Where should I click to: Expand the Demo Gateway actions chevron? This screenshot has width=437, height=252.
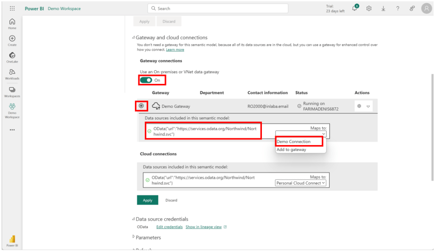pyautogui.click(x=368, y=106)
